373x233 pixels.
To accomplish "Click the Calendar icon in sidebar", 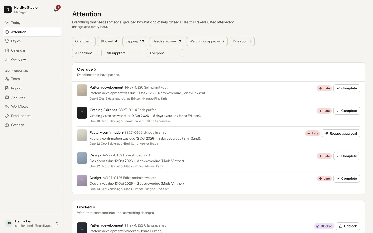I will point(7,50).
